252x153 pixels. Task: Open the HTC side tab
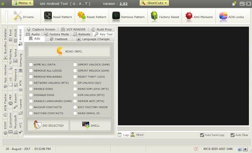tap(20, 128)
